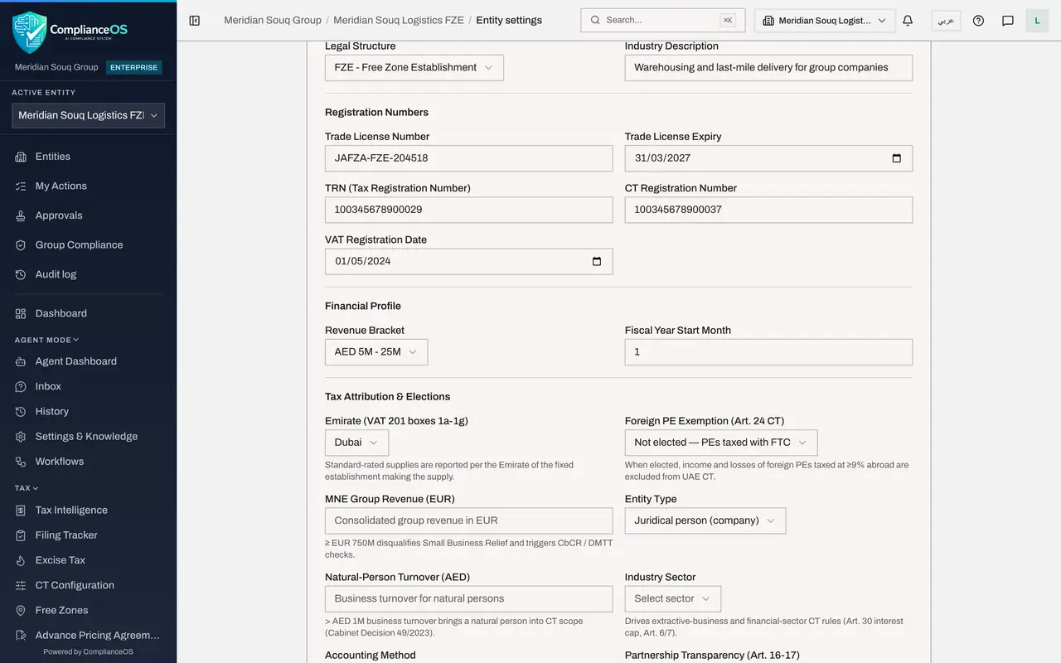Open user avatar L menu

tap(1037, 21)
